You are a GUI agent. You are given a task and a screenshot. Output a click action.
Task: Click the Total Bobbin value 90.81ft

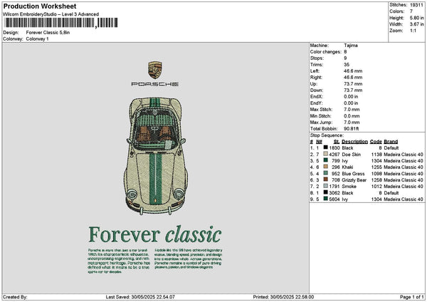tap(352, 129)
